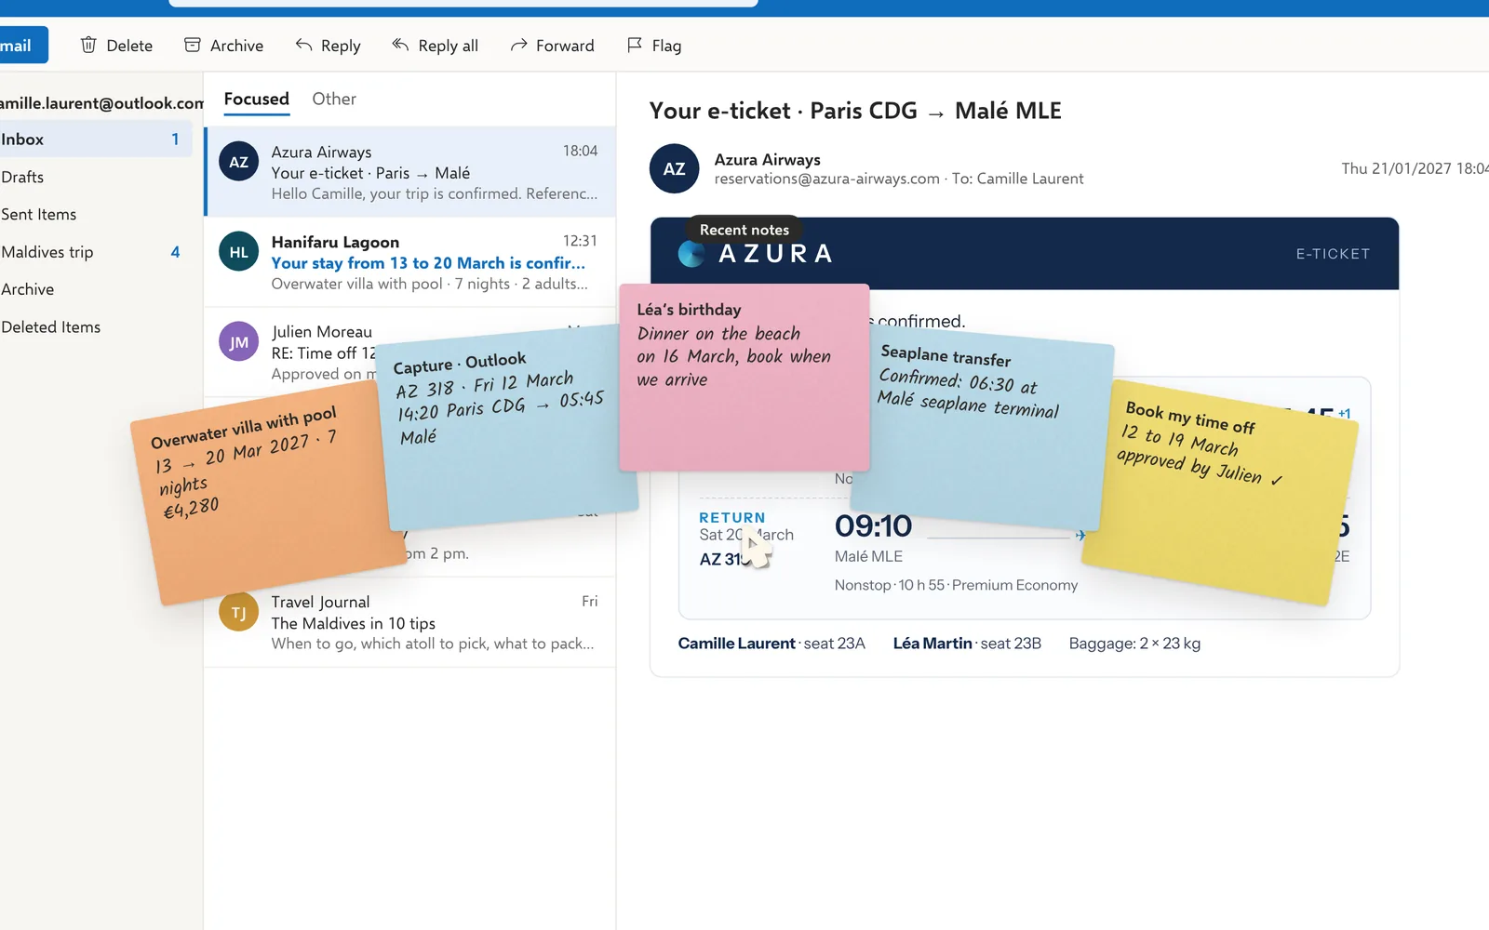
Task: Click the AZ avatar in message list
Action: click(239, 162)
